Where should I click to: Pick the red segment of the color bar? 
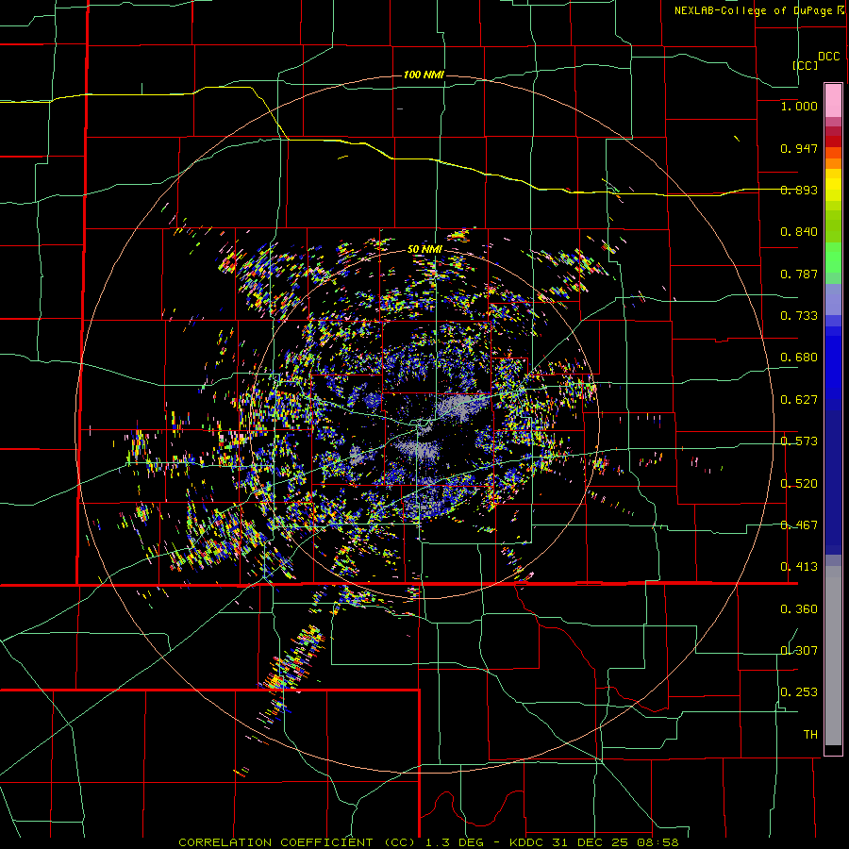[833, 141]
